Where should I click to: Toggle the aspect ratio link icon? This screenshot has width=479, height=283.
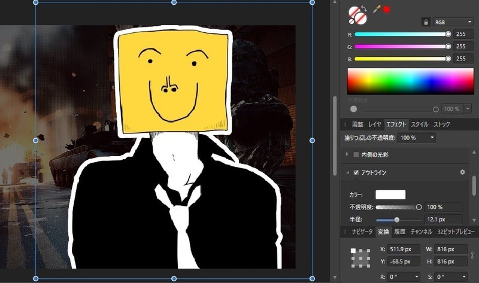(x=472, y=255)
